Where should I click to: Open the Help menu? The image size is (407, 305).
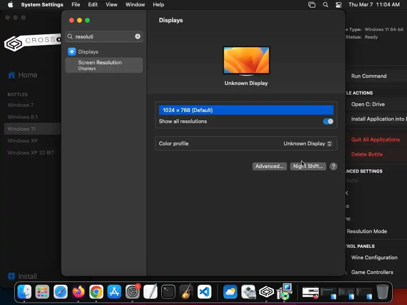tap(158, 4)
